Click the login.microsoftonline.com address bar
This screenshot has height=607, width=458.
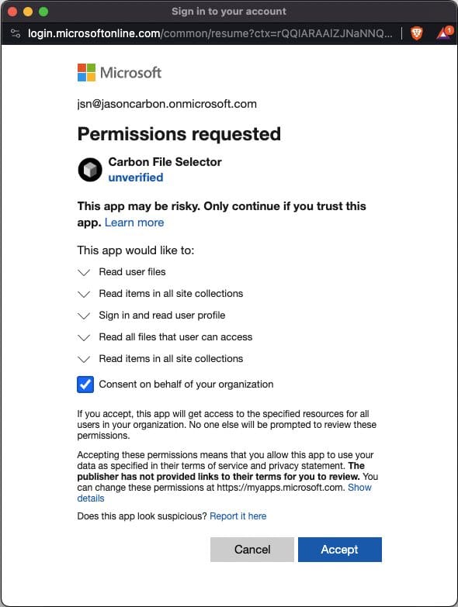(x=210, y=33)
